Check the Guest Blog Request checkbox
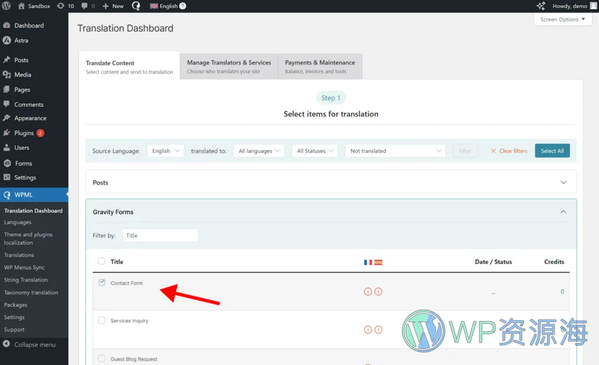 (102, 359)
